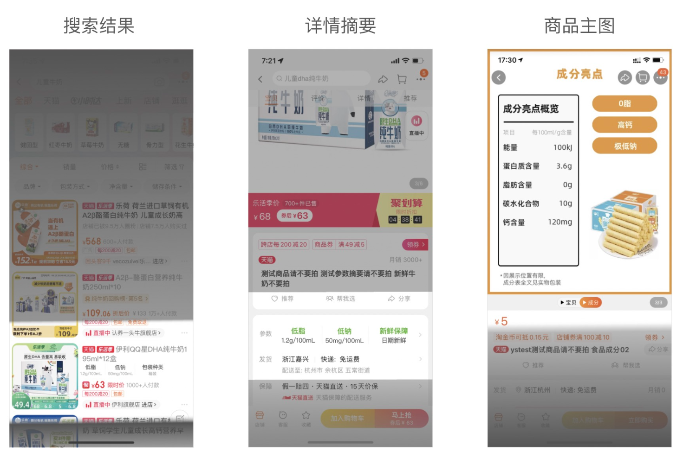This screenshot has width=683, height=458.
Task: Tap 立即购买 in 商品主图 bottom bar
Action: click(x=641, y=420)
